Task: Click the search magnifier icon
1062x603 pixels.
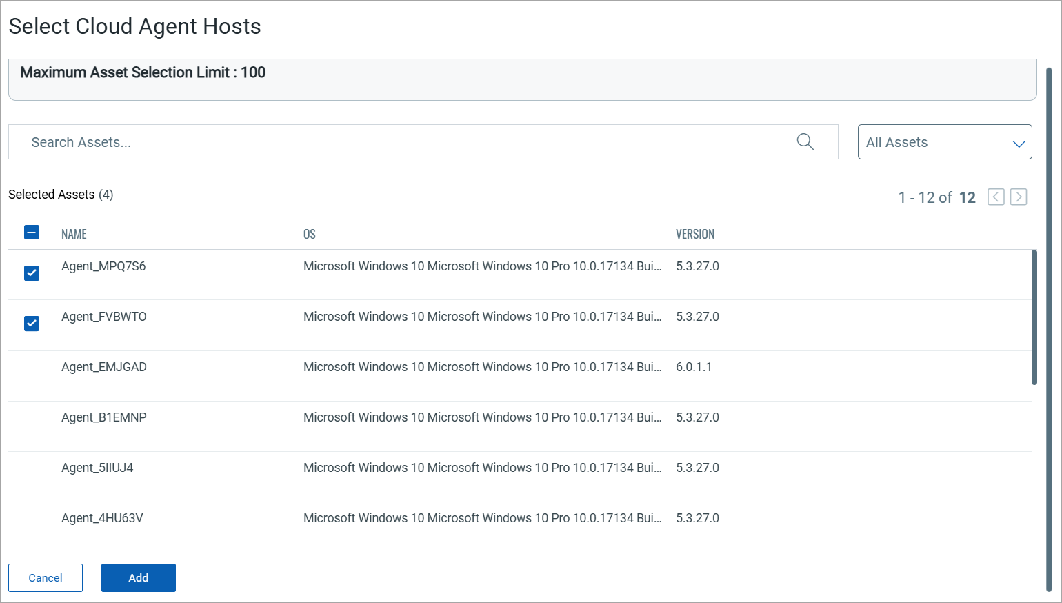Action: click(x=805, y=141)
